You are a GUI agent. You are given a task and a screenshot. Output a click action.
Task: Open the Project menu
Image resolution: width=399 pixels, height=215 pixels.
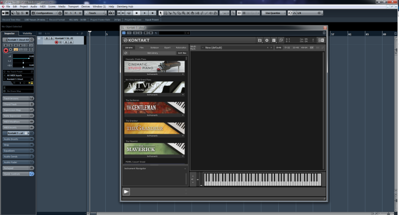[23, 6]
